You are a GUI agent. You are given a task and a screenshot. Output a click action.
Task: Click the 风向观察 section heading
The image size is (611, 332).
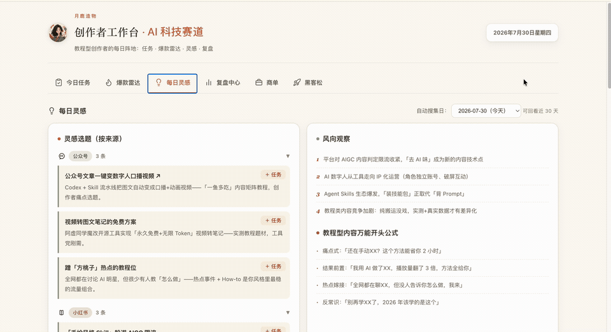336,139
